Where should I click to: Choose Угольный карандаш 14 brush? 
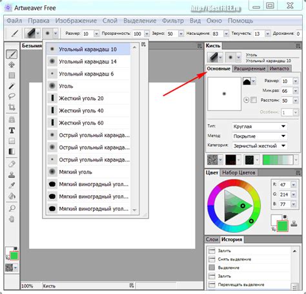[88, 61]
